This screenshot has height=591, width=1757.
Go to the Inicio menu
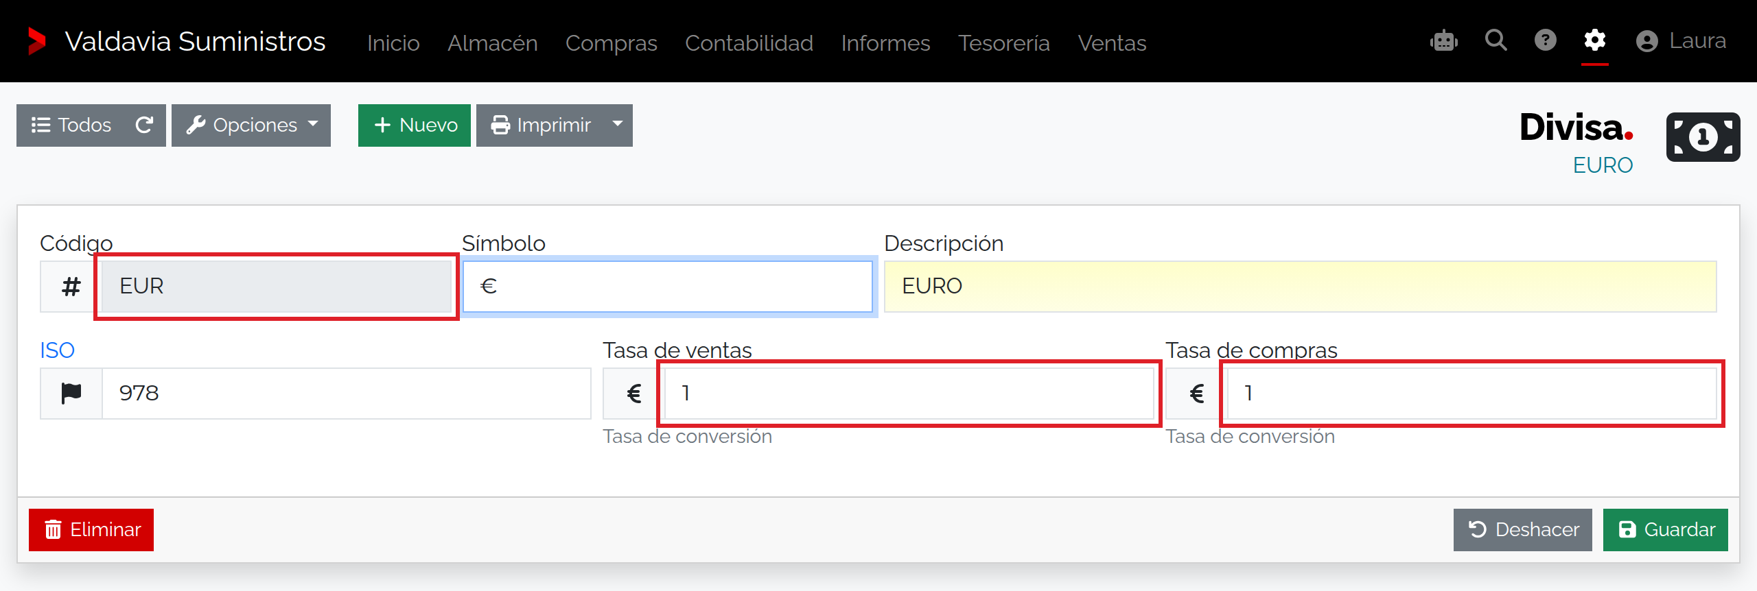393,43
